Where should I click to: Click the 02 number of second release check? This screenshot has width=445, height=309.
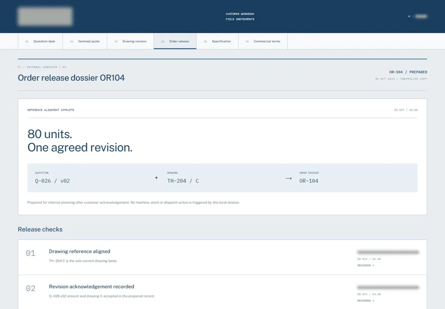(x=31, y=288)
